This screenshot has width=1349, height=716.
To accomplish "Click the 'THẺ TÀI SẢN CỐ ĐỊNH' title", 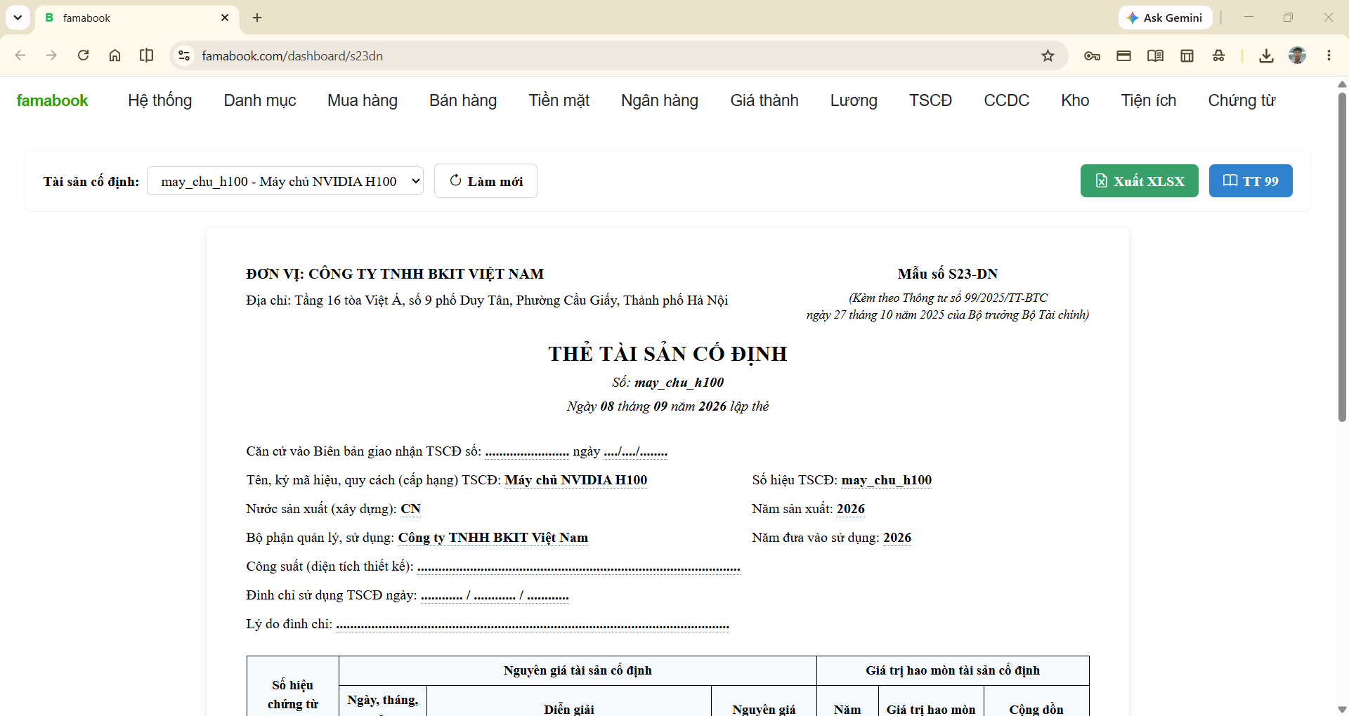I will point(667,354).
